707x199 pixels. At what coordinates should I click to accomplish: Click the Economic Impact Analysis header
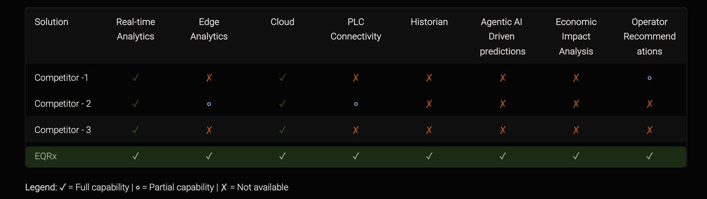pyautogui.click(x=576, y=37)
